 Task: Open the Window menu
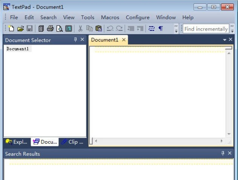166,17
